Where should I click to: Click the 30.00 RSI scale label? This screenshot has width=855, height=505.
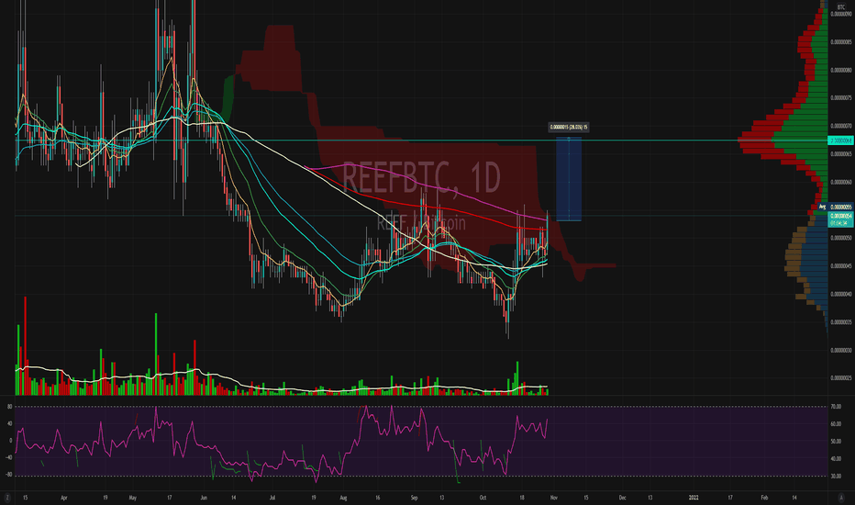[x=836, y=476]
